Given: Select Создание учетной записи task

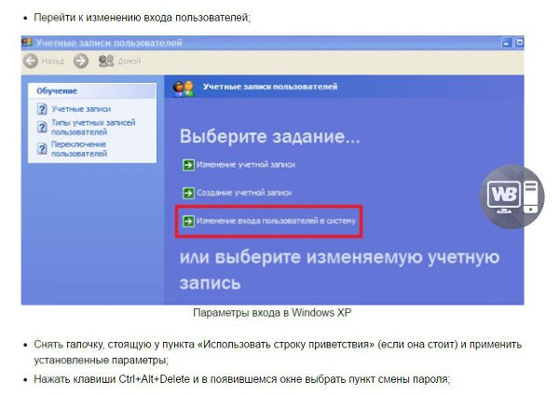Looking at the screenshot, I should 244,193.
